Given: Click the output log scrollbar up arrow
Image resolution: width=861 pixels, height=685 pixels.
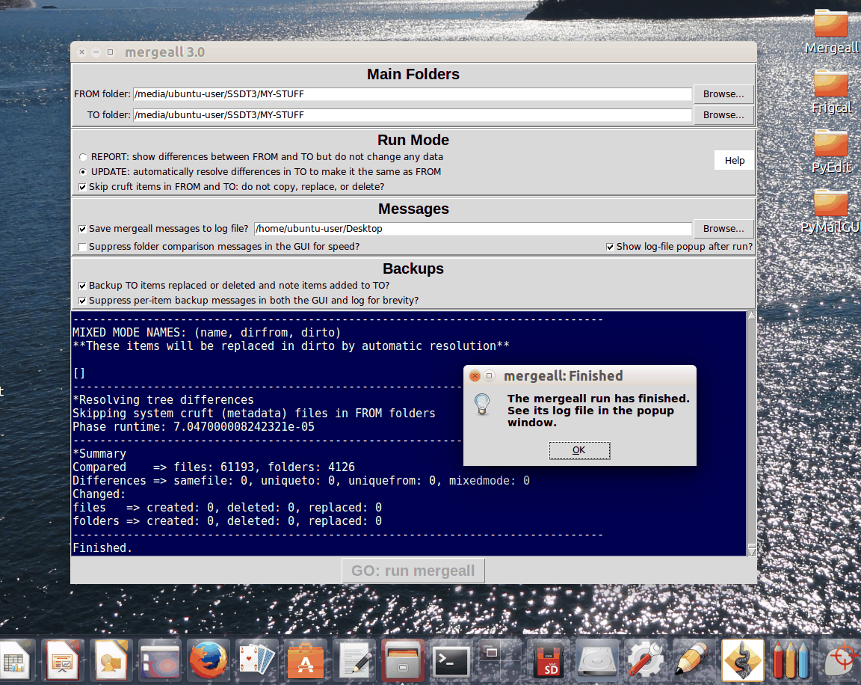Looking at the screenshot, I should click(752, 316).
